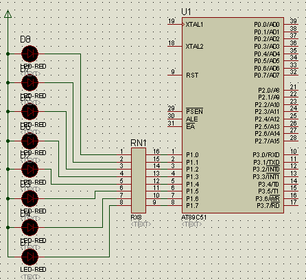This screenshot has height=280, width=306.
Task: Select the P0.0/AD0 pin label
Action: click(267, 25)
